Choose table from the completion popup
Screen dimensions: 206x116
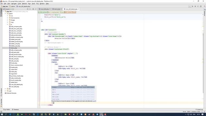click(x=73, y=87)
